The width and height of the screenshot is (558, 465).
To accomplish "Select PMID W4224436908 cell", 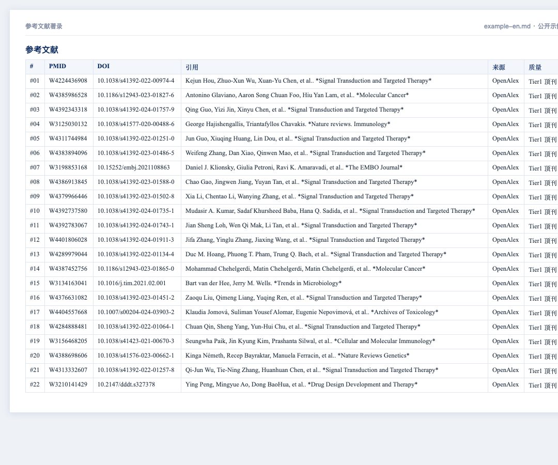I will tap(68, 81).
